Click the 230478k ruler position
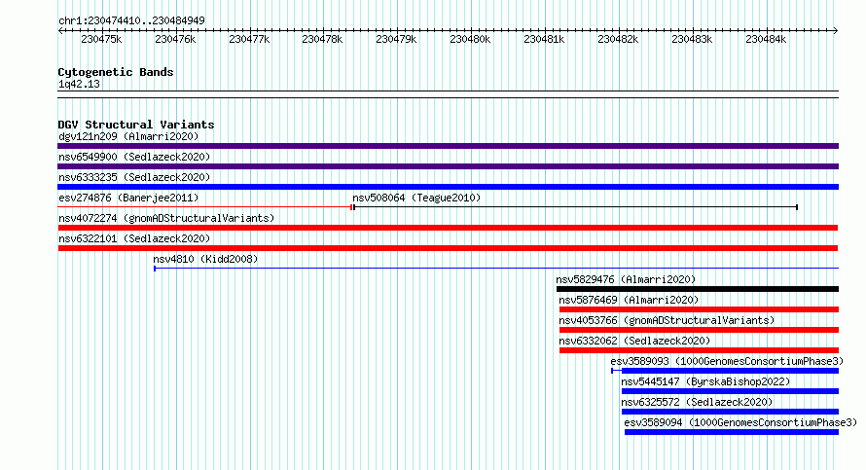This screenshot has width=866, height=470. point(322,39)
